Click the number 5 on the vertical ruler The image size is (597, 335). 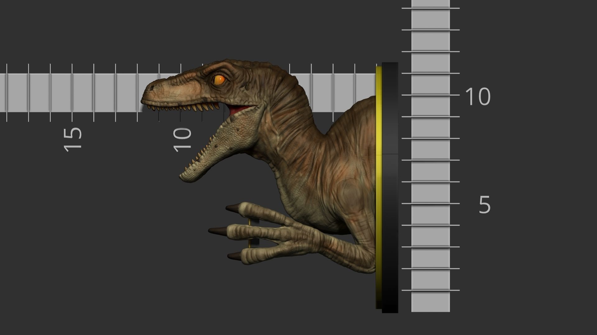pos(484,204)
